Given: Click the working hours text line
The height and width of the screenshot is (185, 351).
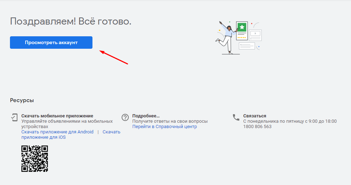Looking at the screenshot, I should [289, 121].
